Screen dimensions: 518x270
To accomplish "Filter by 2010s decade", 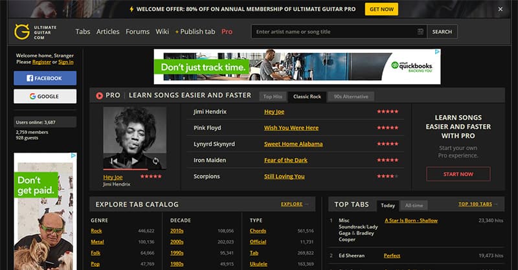I will pos(177,231).
